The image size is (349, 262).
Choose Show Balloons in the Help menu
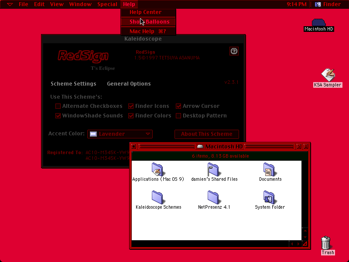point(148,22)
